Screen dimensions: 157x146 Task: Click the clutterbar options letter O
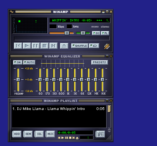tap(14, 20)
